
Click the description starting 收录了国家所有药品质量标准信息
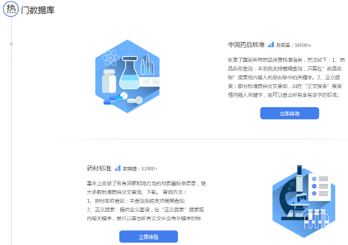[286, 78]
